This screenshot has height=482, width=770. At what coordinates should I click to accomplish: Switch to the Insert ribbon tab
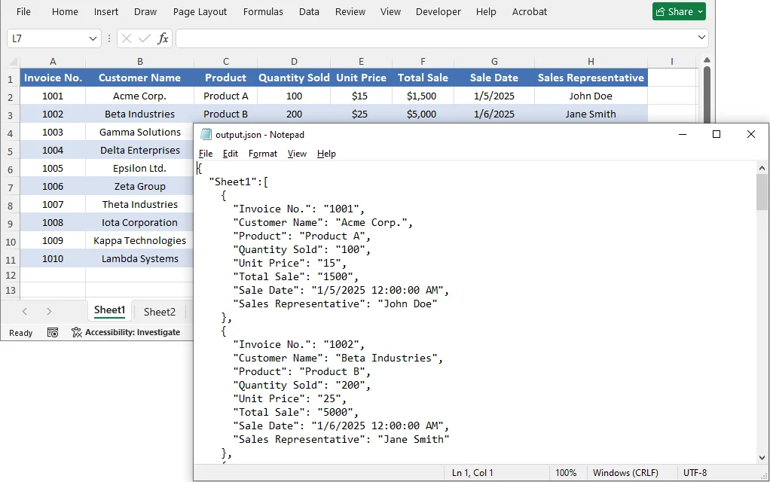click(x=106, y=12)
